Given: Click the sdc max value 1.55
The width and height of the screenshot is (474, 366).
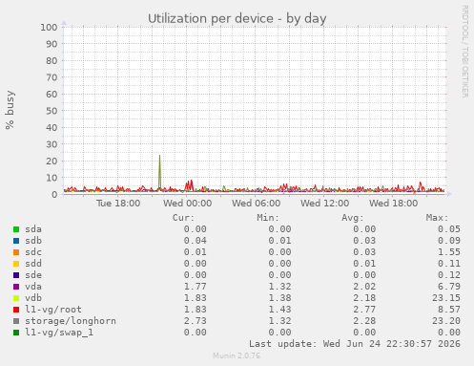Looking at the screenshot, I should pos(449,252).
